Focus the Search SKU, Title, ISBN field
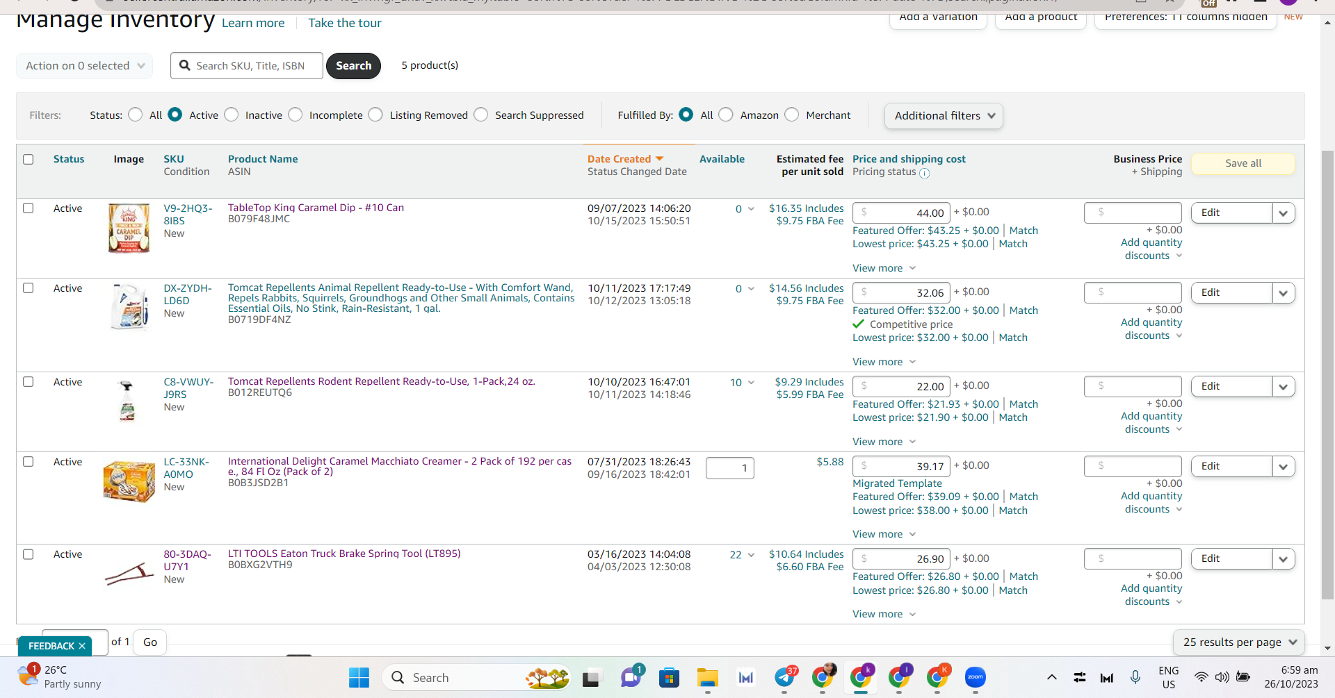The image size is (1335, 698). click(247, 66)
